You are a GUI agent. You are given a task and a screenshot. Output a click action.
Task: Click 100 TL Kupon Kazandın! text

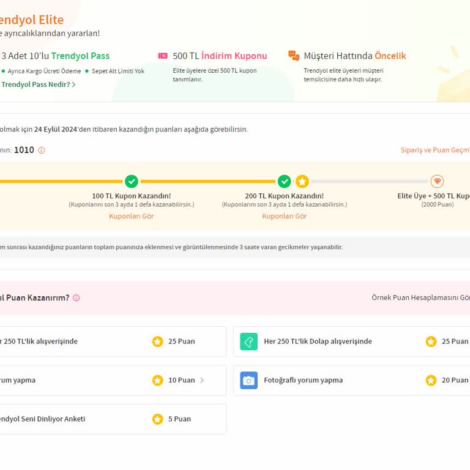tap(132, 196)
